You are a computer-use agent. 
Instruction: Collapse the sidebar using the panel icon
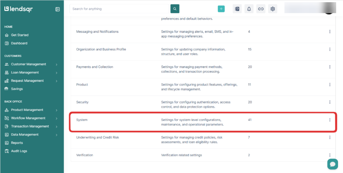58,9
